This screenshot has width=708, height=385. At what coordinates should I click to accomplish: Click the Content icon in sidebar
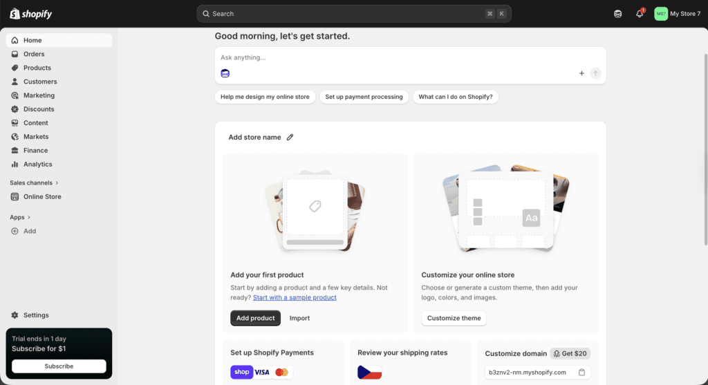click(15, 123)
